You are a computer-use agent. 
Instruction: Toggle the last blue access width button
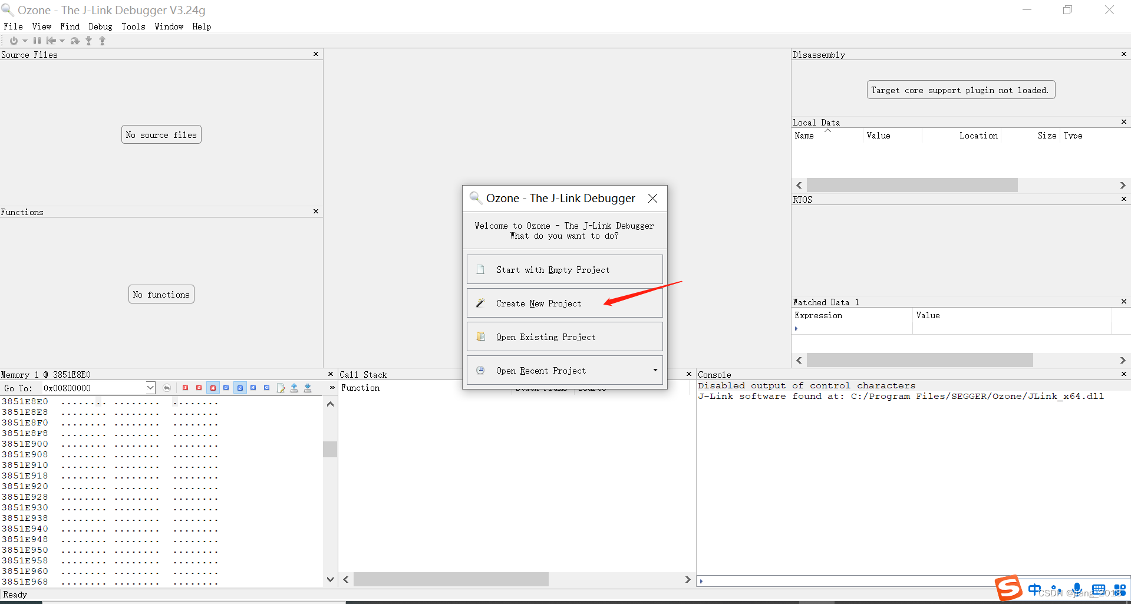point(267,388)
